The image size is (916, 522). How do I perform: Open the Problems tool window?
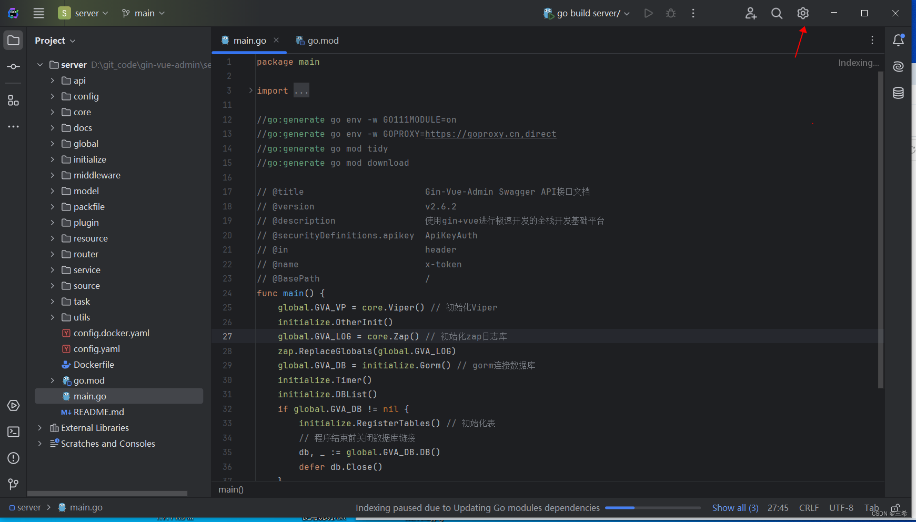13,458
